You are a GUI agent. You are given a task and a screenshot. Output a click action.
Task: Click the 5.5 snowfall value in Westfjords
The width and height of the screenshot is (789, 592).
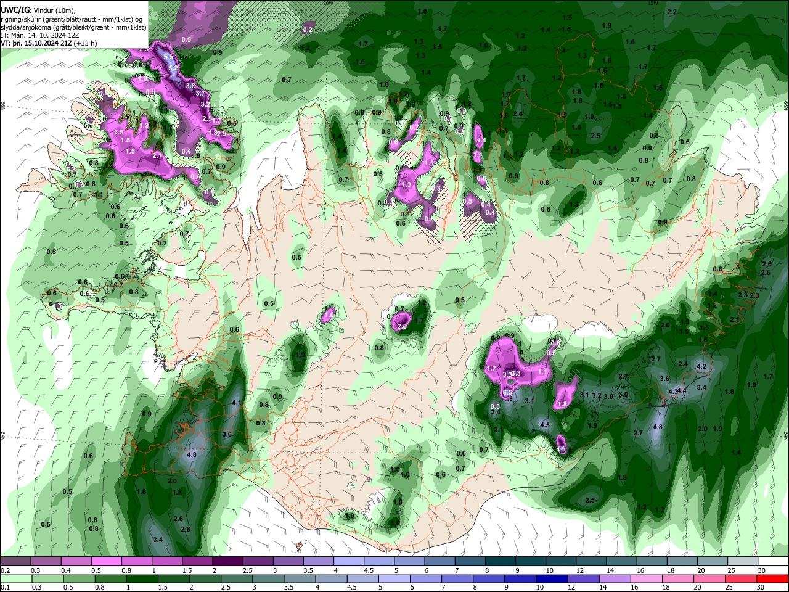click(x=169, y=57)
